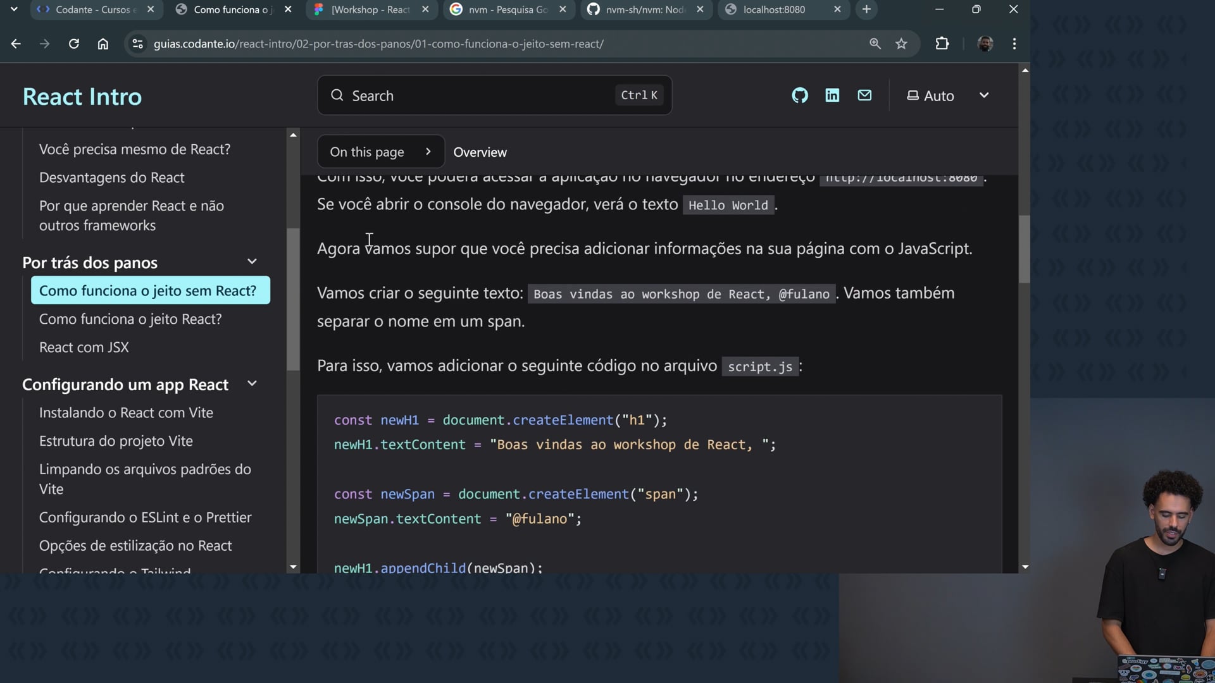Image resolution: width=1215 pixels, height=683 pixels.
Task: Open site information icon in address bar
Action: click(x=137, y=44)
